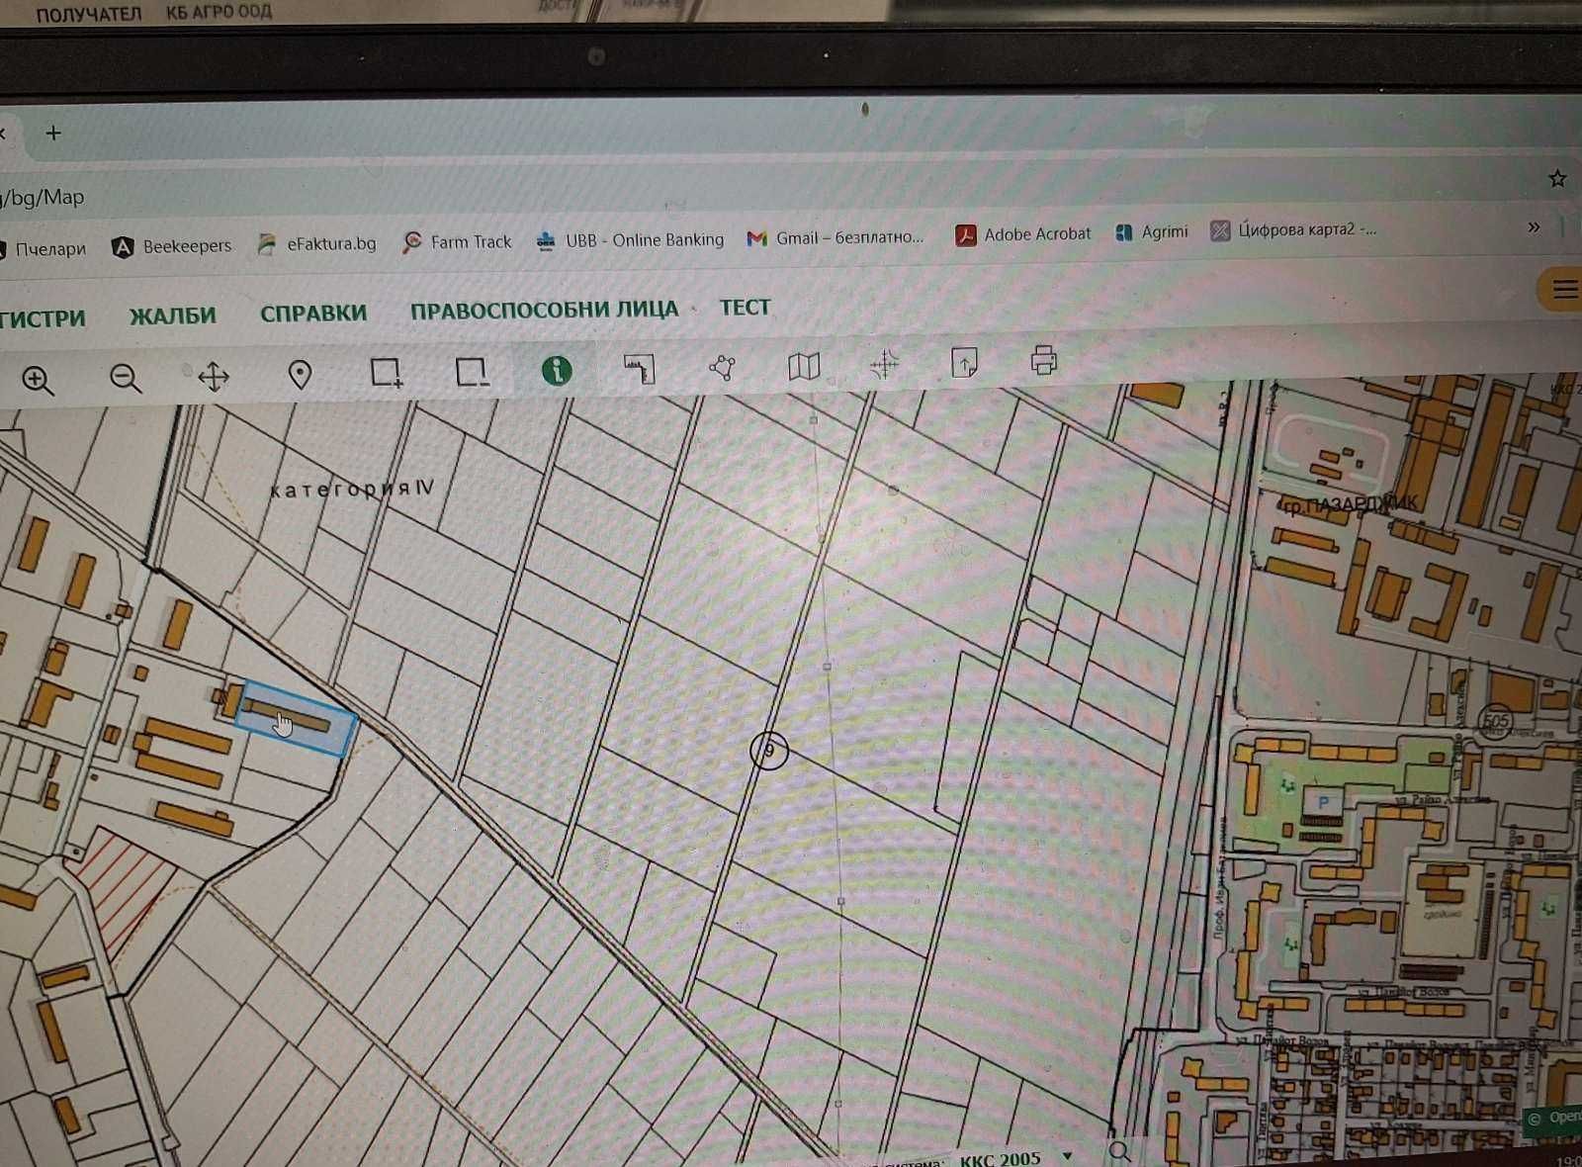The width and height of the screenshot is (1582, 1167).
Task: Open the map layers icon
Action: tap(804, 366)
